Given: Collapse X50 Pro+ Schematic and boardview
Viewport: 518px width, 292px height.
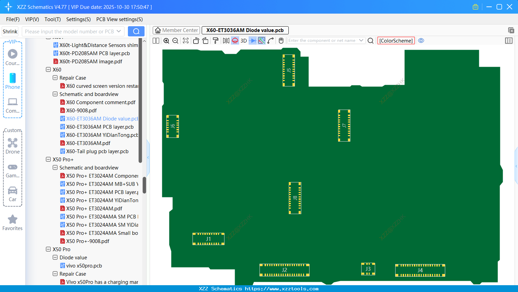Looking at the screenshot, I should pos(55,167).
